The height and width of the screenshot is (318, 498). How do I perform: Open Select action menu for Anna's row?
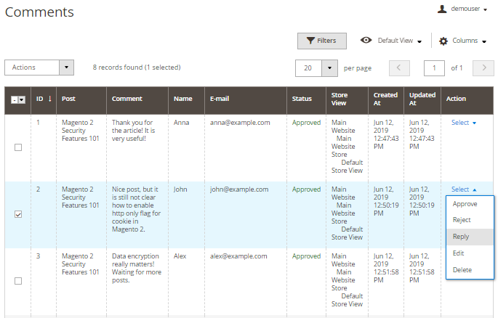tap(463, 123)
